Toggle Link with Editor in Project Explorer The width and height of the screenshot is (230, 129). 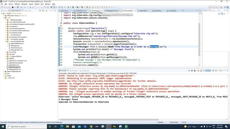[43, 11]
